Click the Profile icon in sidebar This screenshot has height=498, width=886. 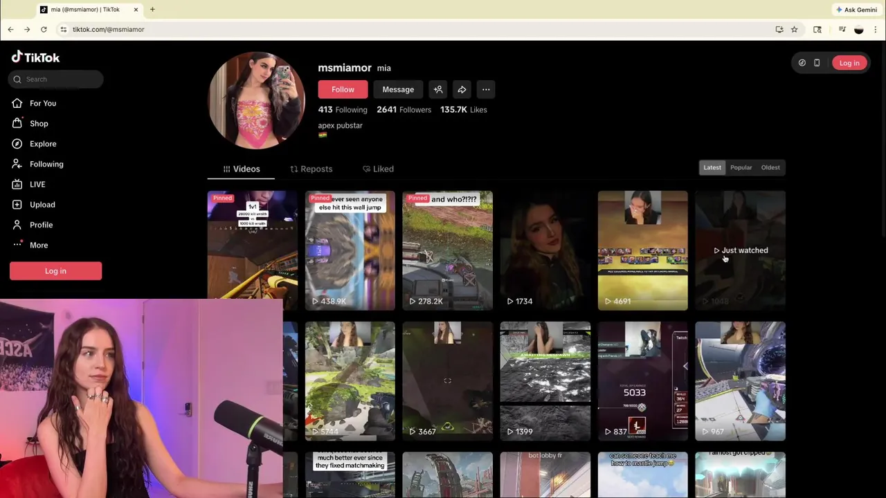[x=17, y=225]
